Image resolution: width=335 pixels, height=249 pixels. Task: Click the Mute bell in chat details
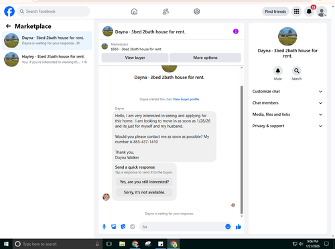click(278, 71)
